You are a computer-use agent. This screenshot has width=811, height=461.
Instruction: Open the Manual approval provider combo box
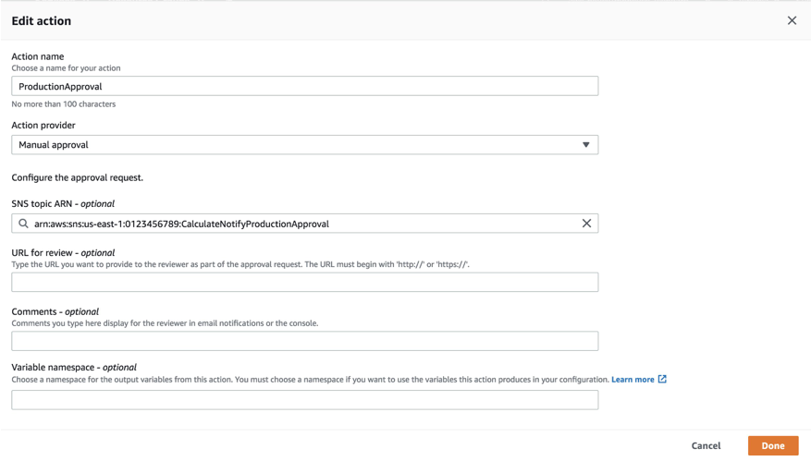pyautogui.click(x=296, y=145)
